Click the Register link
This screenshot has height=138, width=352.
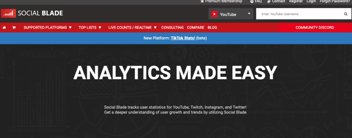click(x=296, y=1)
